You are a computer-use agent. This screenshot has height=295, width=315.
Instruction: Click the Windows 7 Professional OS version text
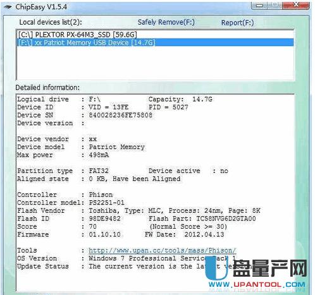[x=163, y=258]
